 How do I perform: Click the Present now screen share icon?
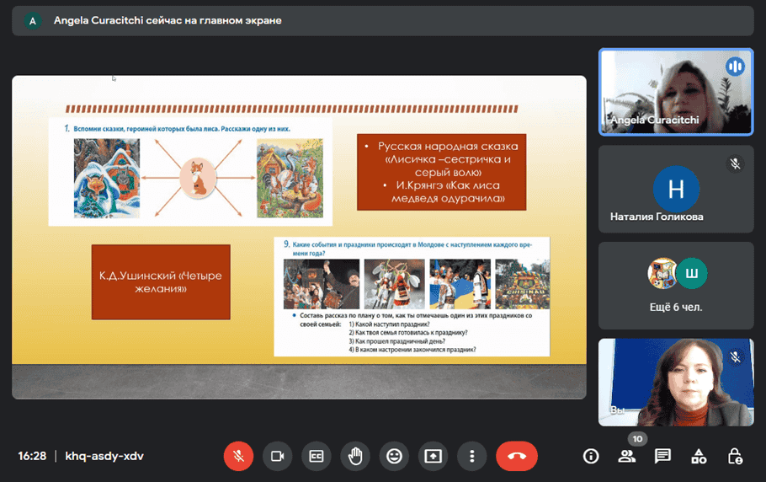click(x=433, y=456)
